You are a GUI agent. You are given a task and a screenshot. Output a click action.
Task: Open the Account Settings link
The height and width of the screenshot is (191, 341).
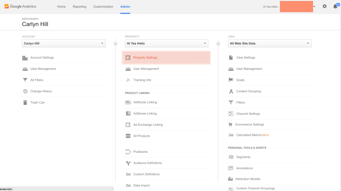42,58
